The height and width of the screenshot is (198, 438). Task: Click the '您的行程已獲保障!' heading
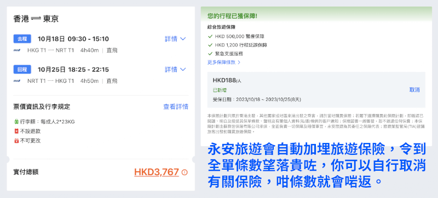pos(232,16)
